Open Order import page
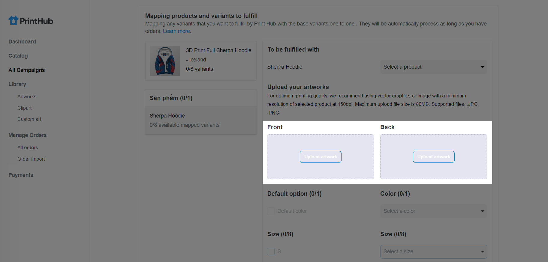The image size is (548, 262). point(31,159)
